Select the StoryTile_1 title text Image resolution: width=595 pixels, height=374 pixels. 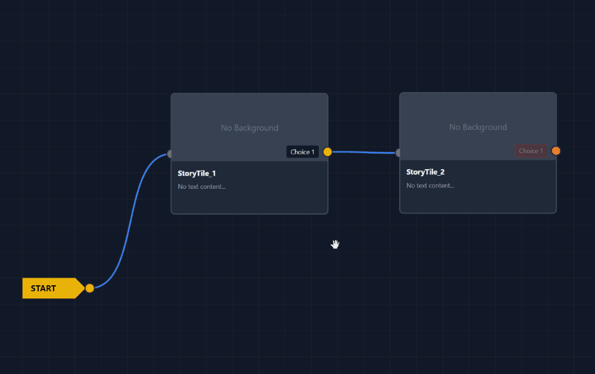click(x=197, y=173)
